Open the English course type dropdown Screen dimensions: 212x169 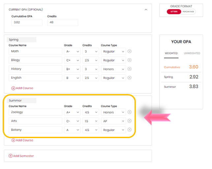pyautogui.click(x=113, y=78)
